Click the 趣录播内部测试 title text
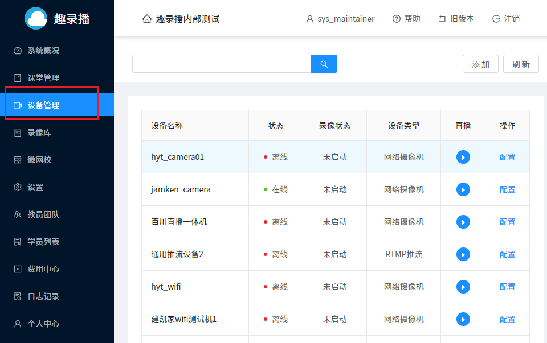The height and width of the screenshot is (343, 547). click(187, 19)
